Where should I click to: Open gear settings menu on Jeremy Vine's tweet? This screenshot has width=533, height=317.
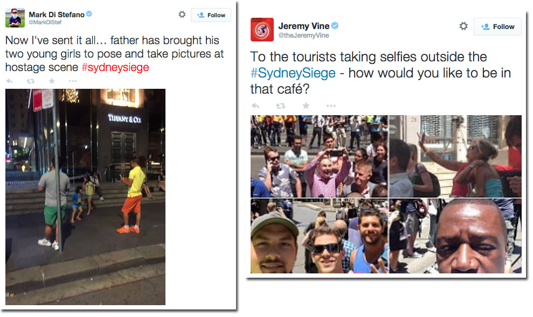463,26
